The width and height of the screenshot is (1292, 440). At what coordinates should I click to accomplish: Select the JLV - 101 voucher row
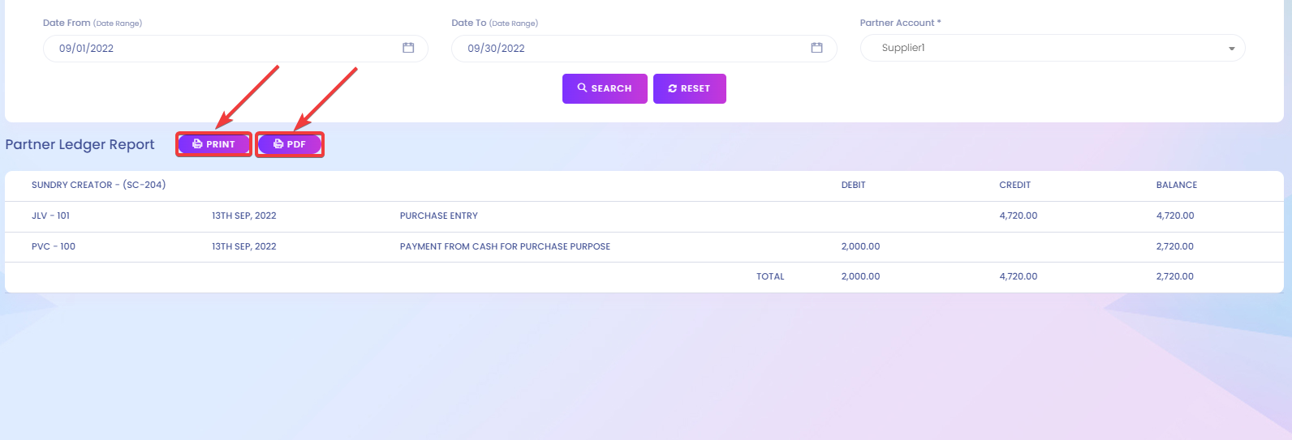coord(644,216)
